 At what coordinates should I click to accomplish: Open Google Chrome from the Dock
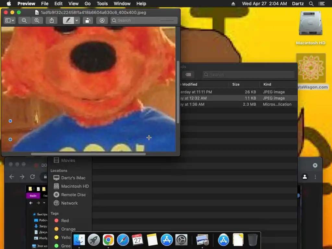coord(108,240)
